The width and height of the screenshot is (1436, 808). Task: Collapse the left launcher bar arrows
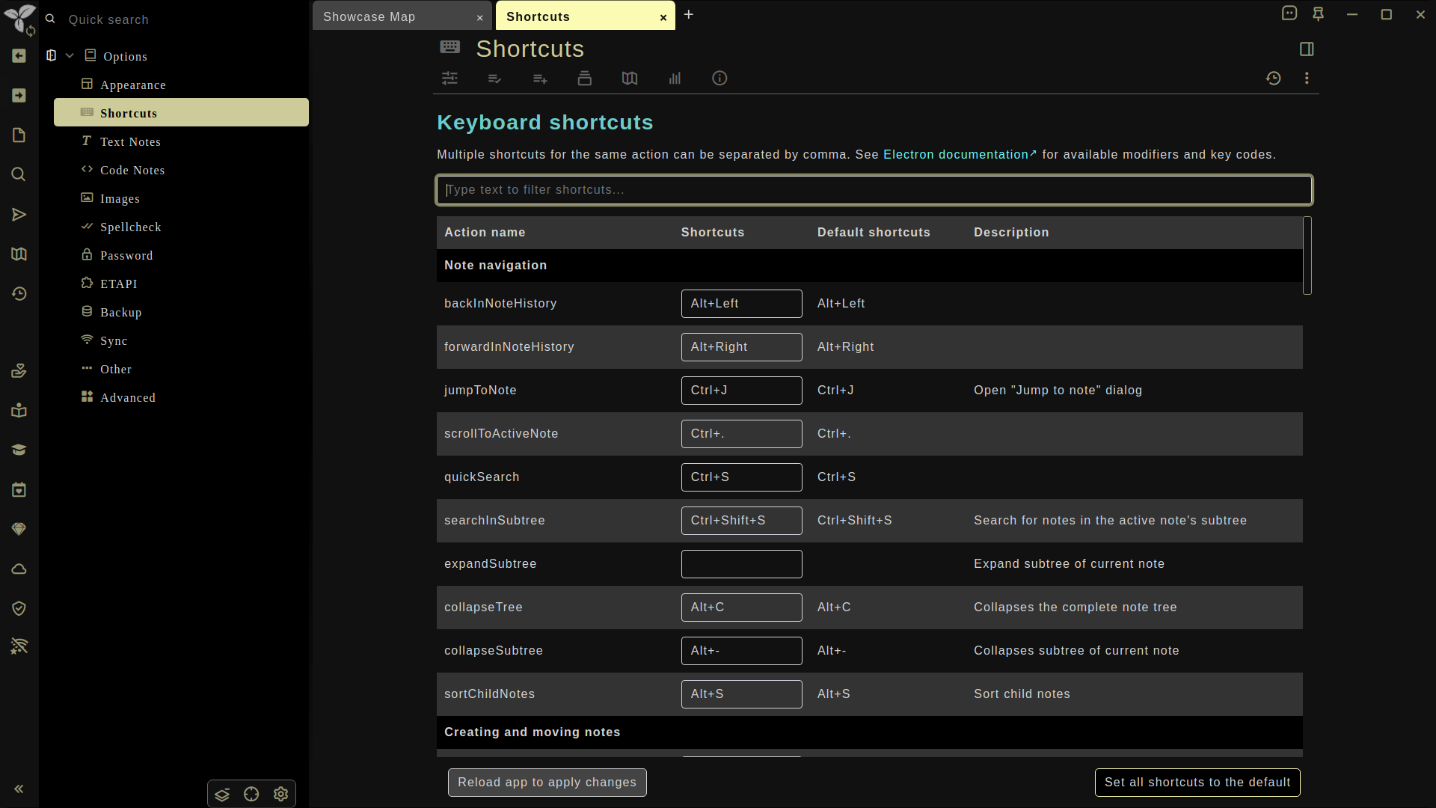click(x=19, y=789)
